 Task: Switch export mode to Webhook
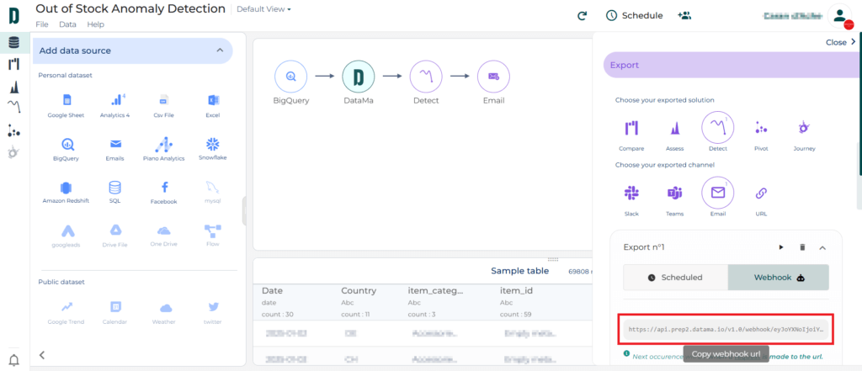tap(779, 278)
